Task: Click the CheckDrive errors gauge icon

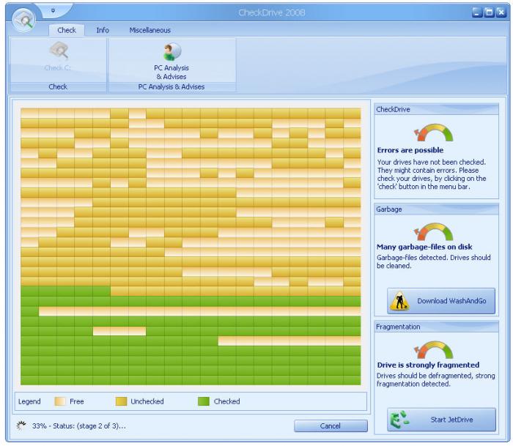Action: coord(433,133)
